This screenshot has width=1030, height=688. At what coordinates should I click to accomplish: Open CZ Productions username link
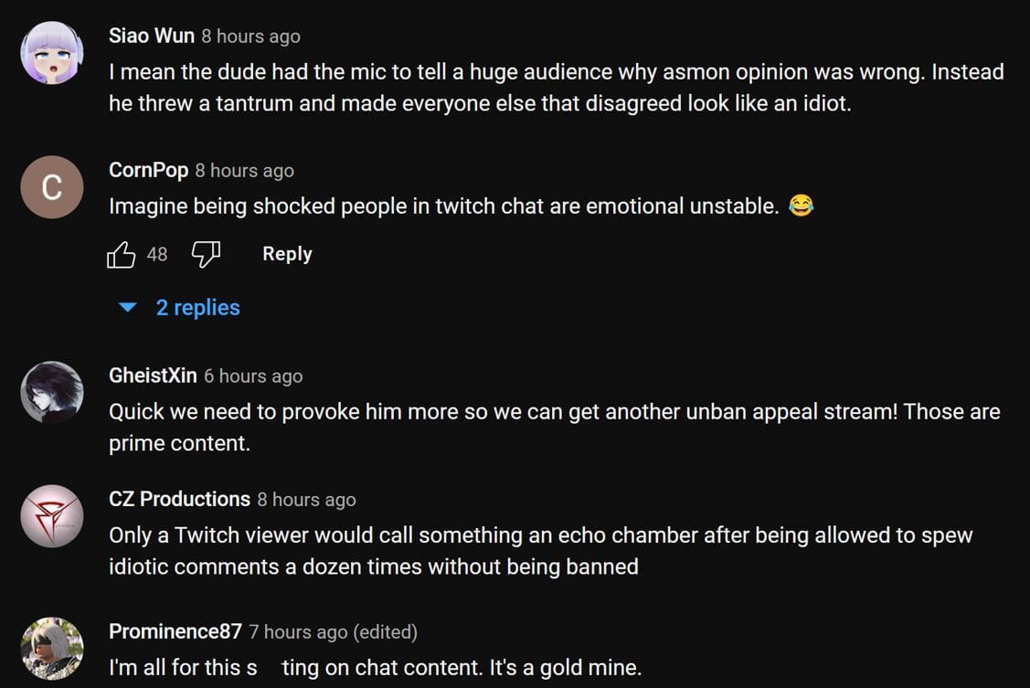click(x=179, y=499)
